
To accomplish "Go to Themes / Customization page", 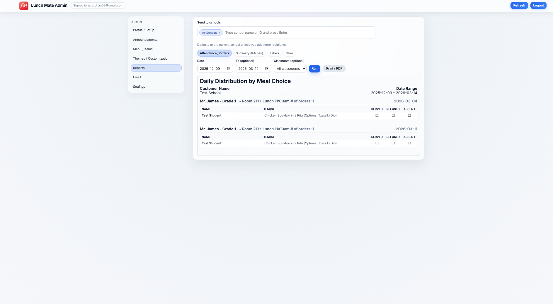I will coord(151,58).
